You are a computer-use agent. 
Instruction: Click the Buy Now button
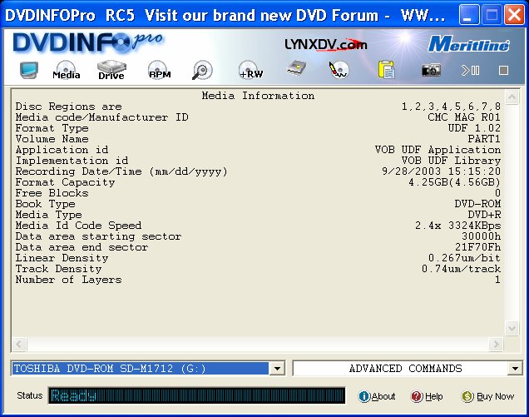coord(487,396)
